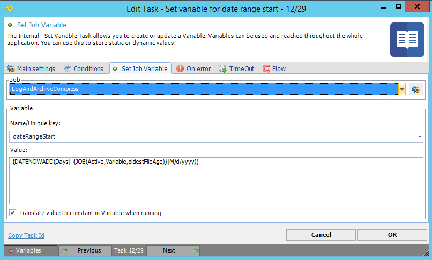Open the Variables panel button

pyautogui.click(x=31, y=250)
